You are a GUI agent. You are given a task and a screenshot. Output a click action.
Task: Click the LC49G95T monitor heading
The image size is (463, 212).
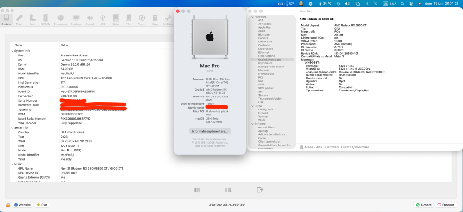[312, 63]
